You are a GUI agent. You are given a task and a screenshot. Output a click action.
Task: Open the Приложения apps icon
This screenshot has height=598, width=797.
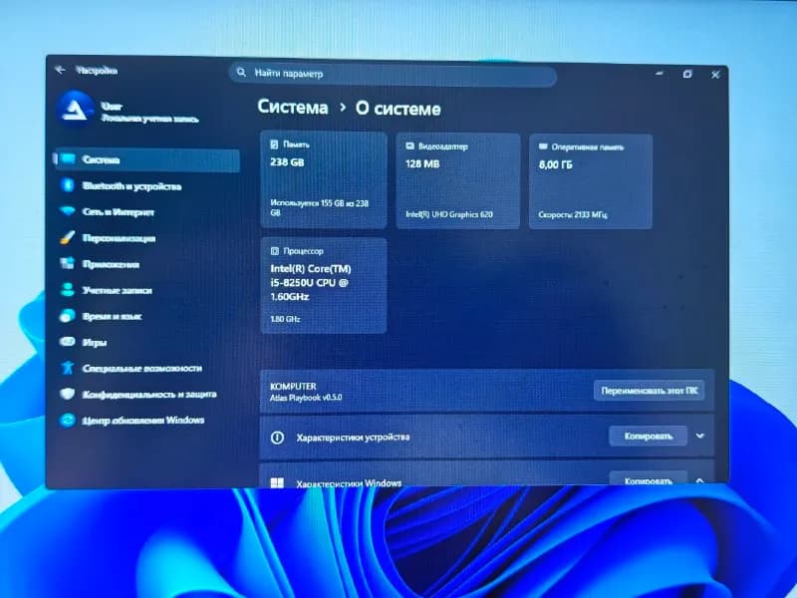(67, 263)
